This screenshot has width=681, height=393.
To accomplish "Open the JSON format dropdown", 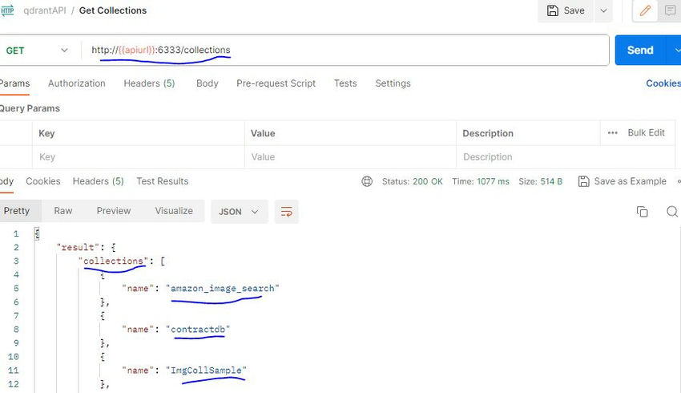I will tap(239, 212).
